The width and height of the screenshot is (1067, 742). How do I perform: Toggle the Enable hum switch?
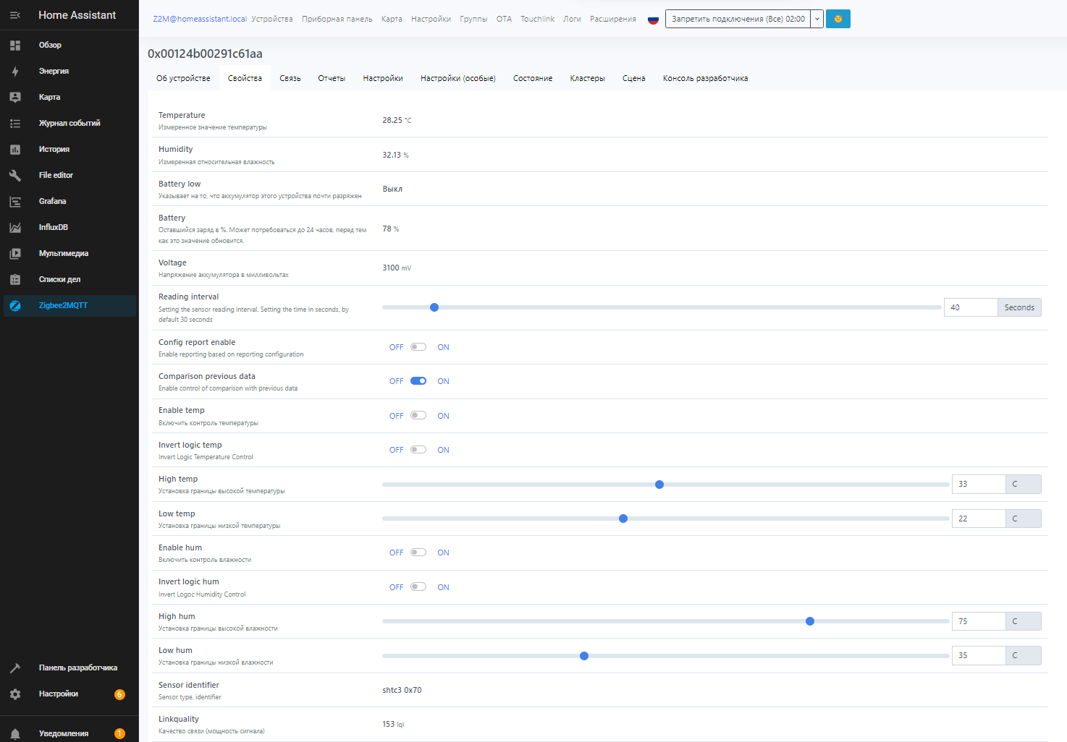pyautogui.click(x=418, y=553)
